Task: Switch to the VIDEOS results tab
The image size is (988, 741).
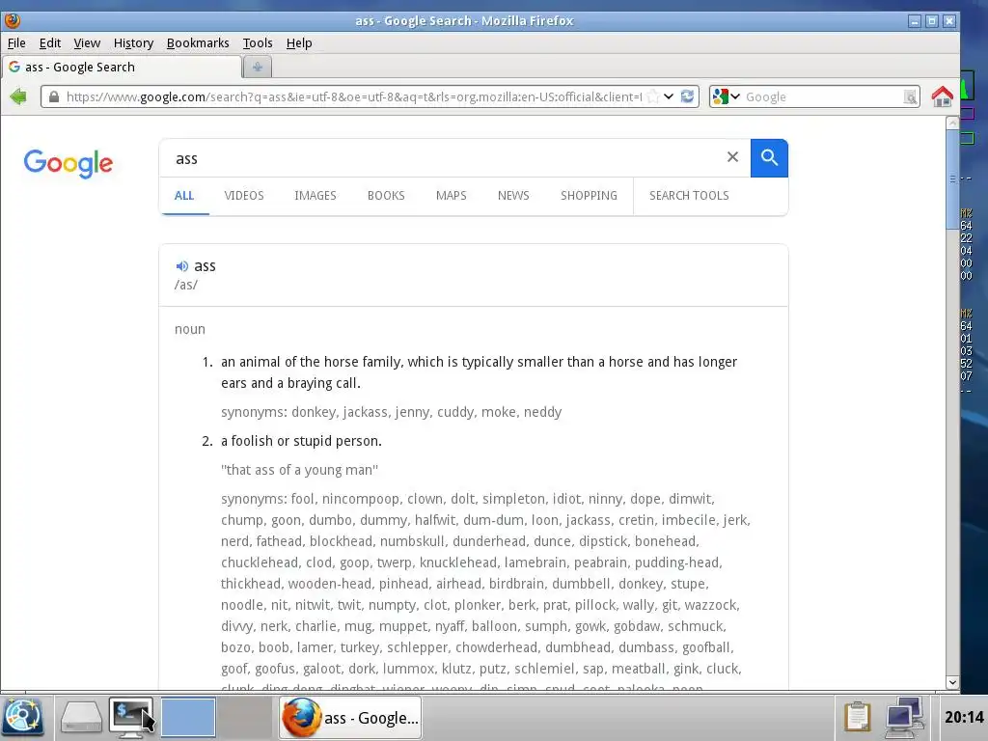Action: [244, 195]
